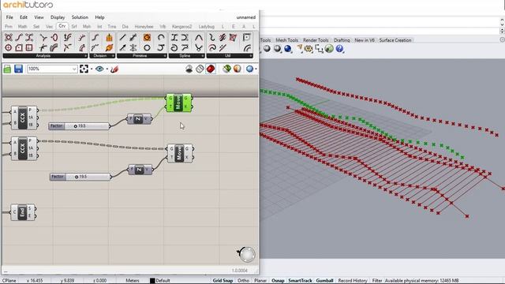This screenshot has width=505, height=284.
Task: Pick the red circle-crosshair Analysis icon
Action: 9,48
